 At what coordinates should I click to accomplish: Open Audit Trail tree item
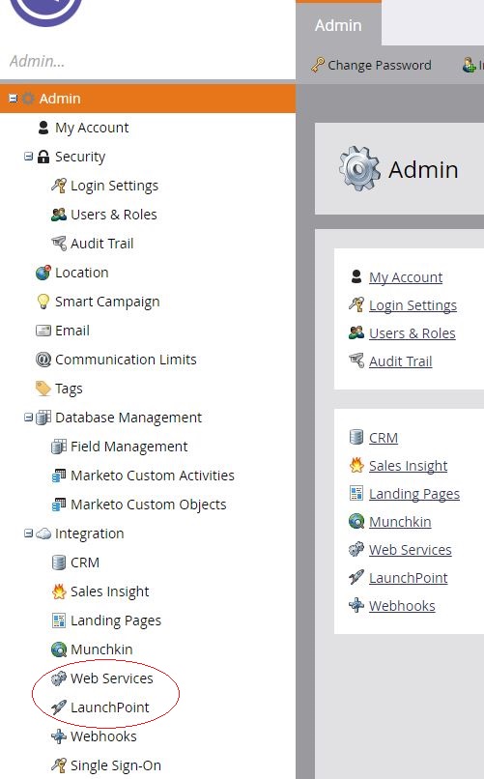(x=101, y=244)
